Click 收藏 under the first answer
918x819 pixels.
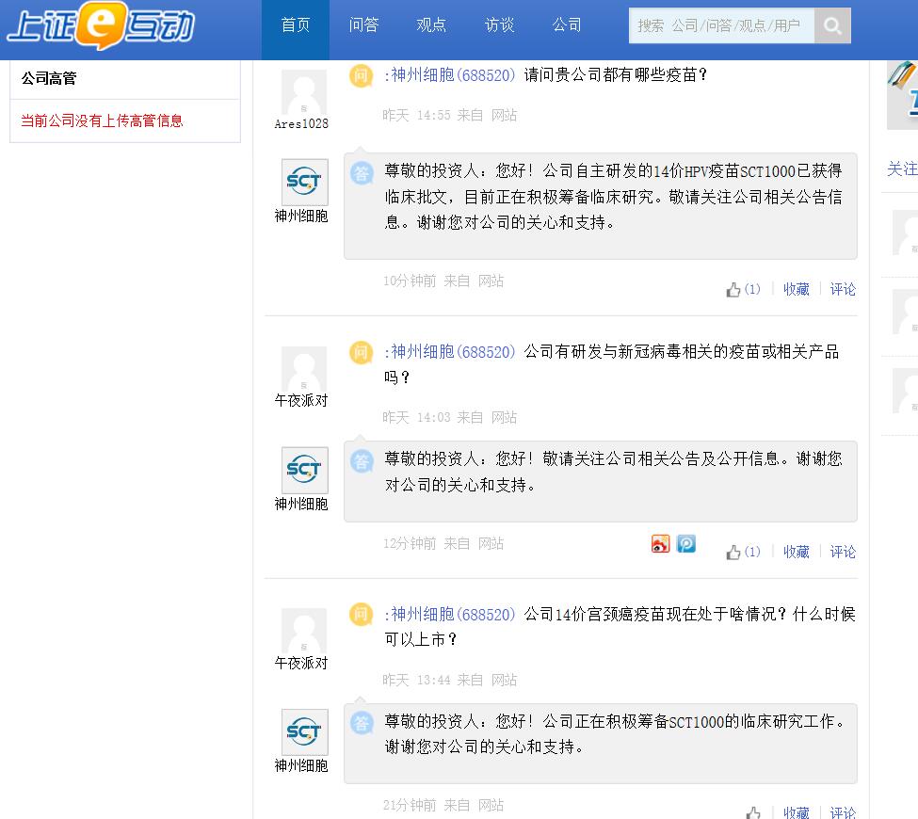point(796,290)
